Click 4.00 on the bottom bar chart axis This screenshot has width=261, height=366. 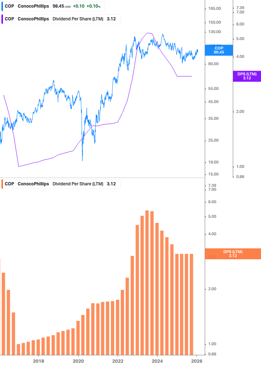[212, 234]
